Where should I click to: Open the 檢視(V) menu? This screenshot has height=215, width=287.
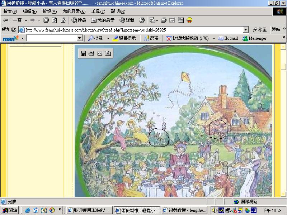coord(50,11)
